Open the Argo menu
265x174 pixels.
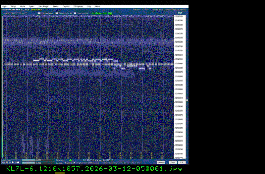[4, 6]
